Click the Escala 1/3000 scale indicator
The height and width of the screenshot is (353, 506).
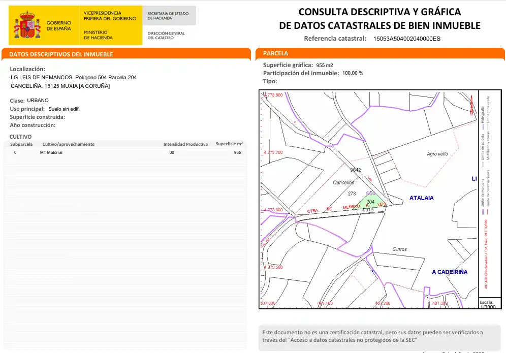click(488, 304)
